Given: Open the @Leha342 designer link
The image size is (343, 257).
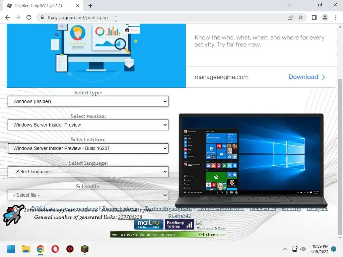Looking at the screenshot, I should pos(179,216).
